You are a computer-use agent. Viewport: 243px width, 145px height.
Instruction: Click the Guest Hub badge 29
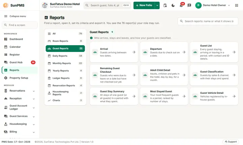coord(33,62)
